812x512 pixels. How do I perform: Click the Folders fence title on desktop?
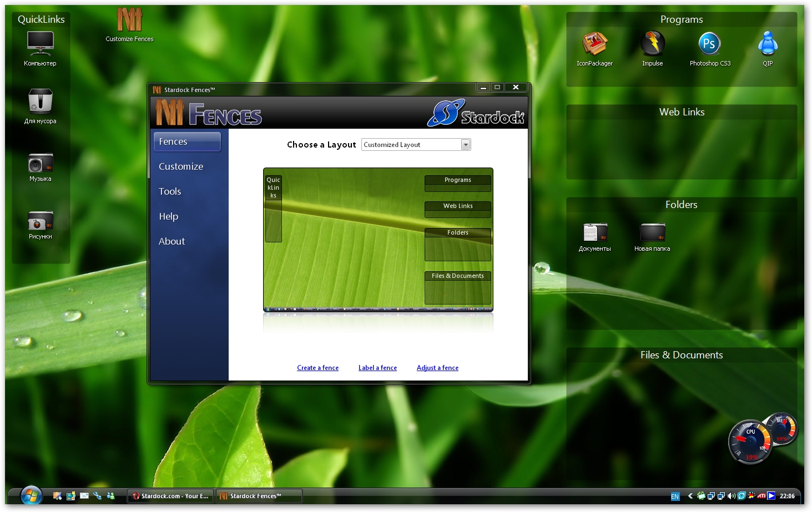click(682, 205)
